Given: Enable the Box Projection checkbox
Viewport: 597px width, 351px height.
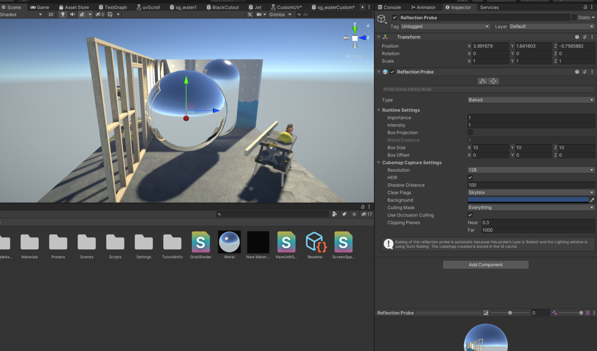Looking at the screenshot, I should tap(470, 133).
